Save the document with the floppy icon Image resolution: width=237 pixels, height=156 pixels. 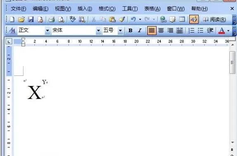click(31, 19)
